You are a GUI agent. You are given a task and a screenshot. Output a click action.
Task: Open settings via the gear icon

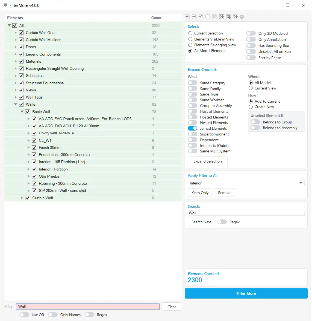coord(242,17)
